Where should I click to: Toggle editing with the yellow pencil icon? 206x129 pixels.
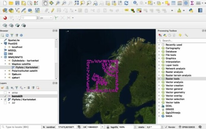(53, 10)
